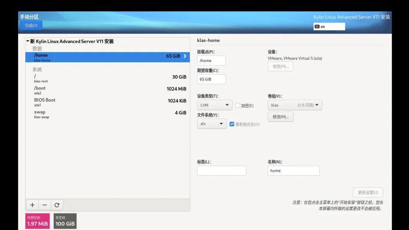Click the 更新设置(U) update settings button

coord(367,192)
